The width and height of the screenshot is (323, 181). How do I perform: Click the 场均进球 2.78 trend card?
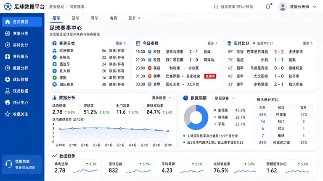pos(76,168)
